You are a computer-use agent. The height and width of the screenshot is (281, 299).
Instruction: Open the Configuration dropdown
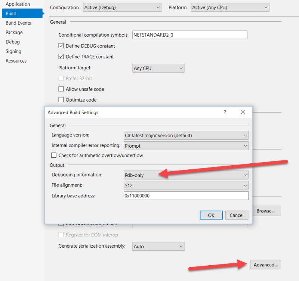(122, 7)
